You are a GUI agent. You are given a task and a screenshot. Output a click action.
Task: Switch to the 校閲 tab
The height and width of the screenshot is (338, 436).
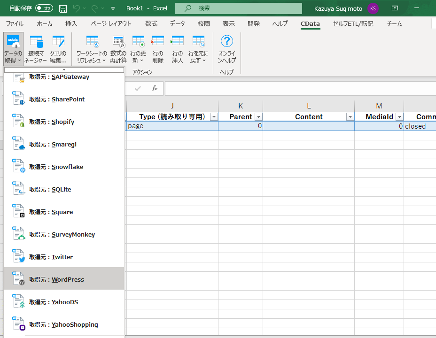(x=203, y=24)
